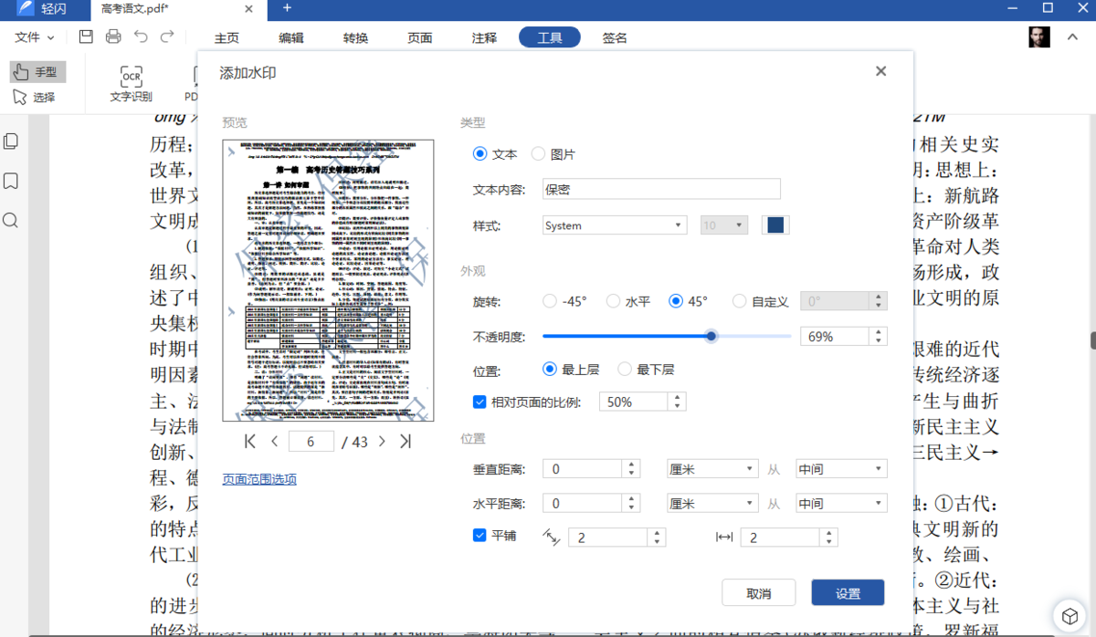
Task: Switch to the 注释 ribbon tab
Action: pyautogui.click(x=484, y=37)
